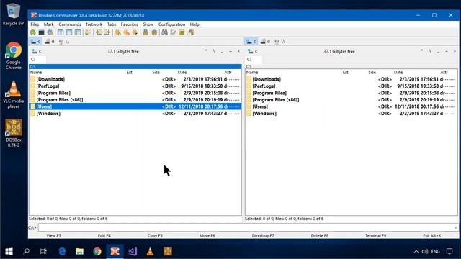Select drive d button in left panel
The image size is (461, 259).
point(50,42)
